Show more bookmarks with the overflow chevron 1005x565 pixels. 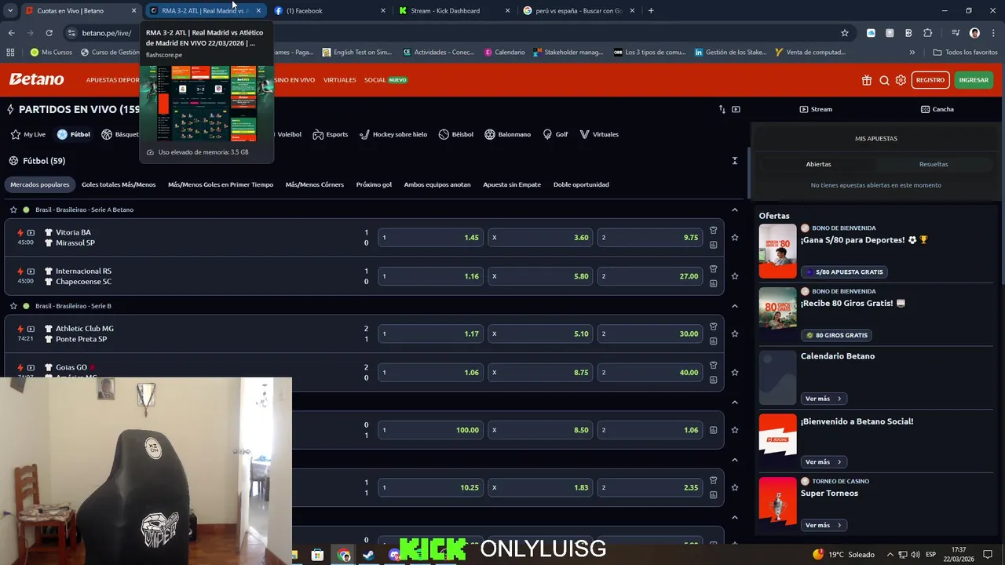(x=912, y=52)
